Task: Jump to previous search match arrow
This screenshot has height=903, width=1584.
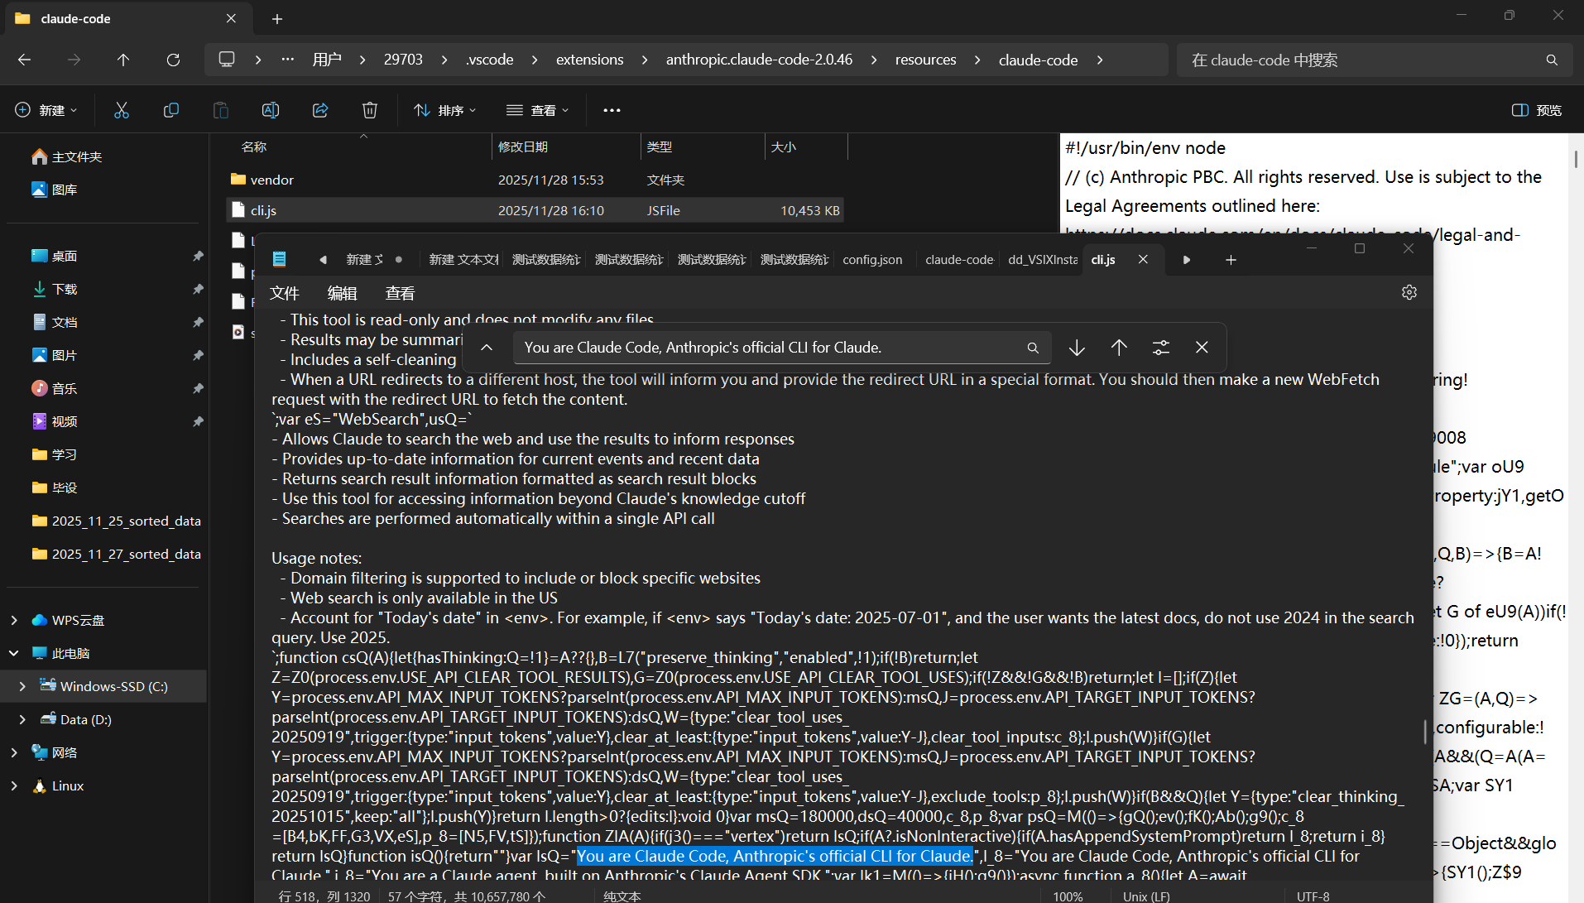Action: (x=1119, y=348)
